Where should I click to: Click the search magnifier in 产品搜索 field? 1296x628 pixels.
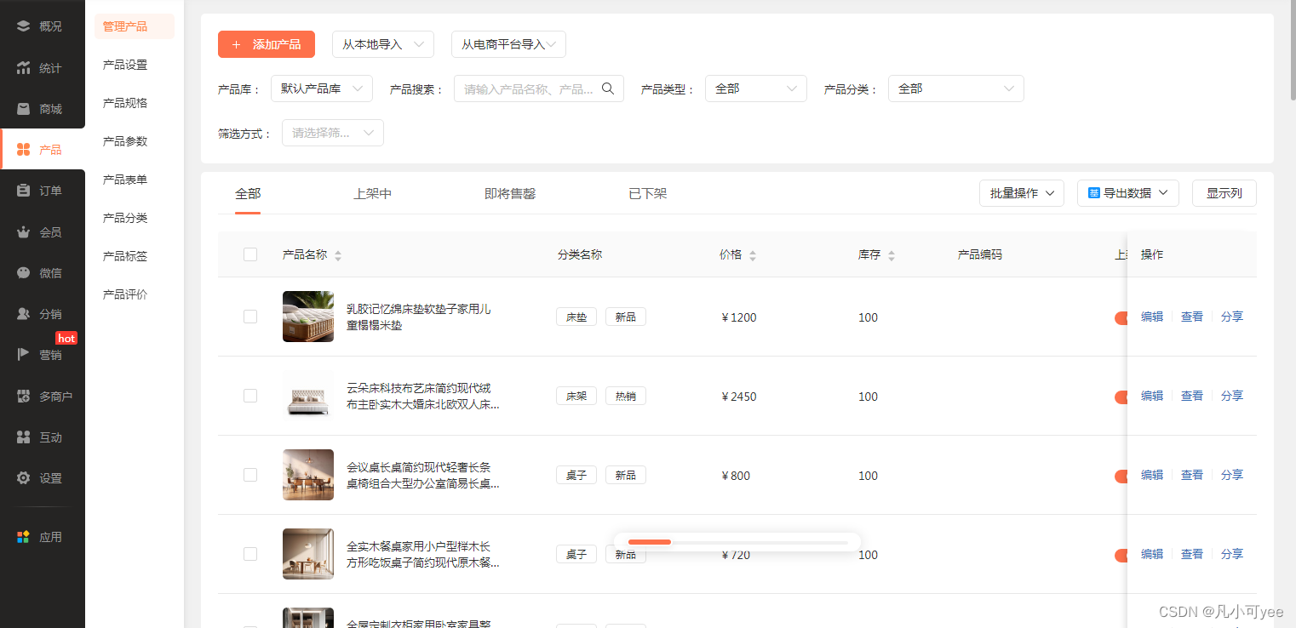608,88
